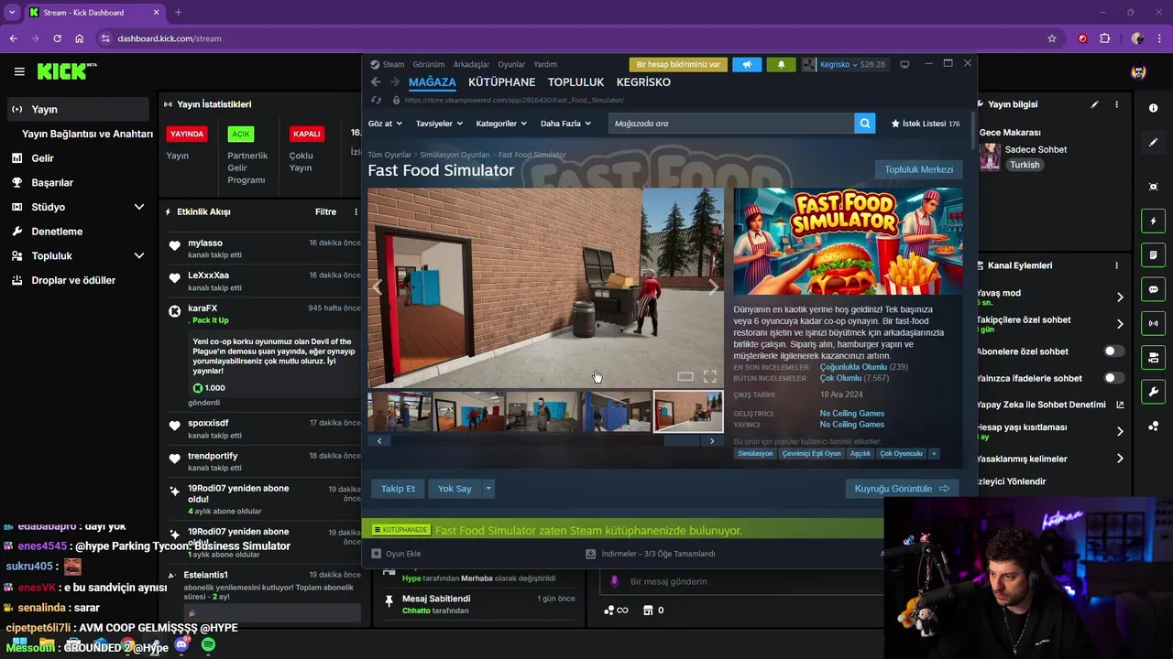
Task: Click previous screenshot arrow on Steam media
Action: click(x=378, y=286)
